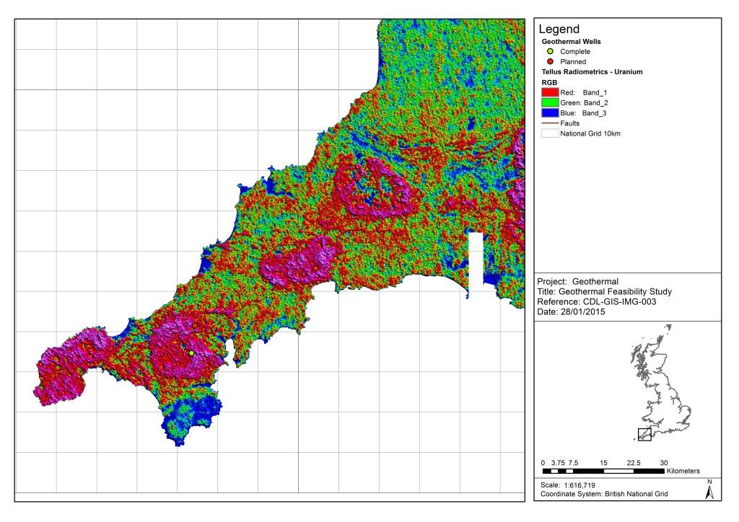Click the kilometers scale bar
Image resolution: width=739 pixels, height=522 pixels.
[x=603, y=471]
